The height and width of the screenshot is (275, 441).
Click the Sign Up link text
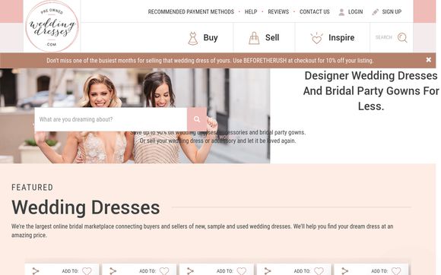click(x=392, y=12)
